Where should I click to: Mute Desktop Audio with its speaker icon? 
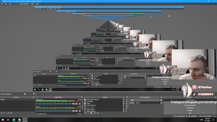[76, 104]
